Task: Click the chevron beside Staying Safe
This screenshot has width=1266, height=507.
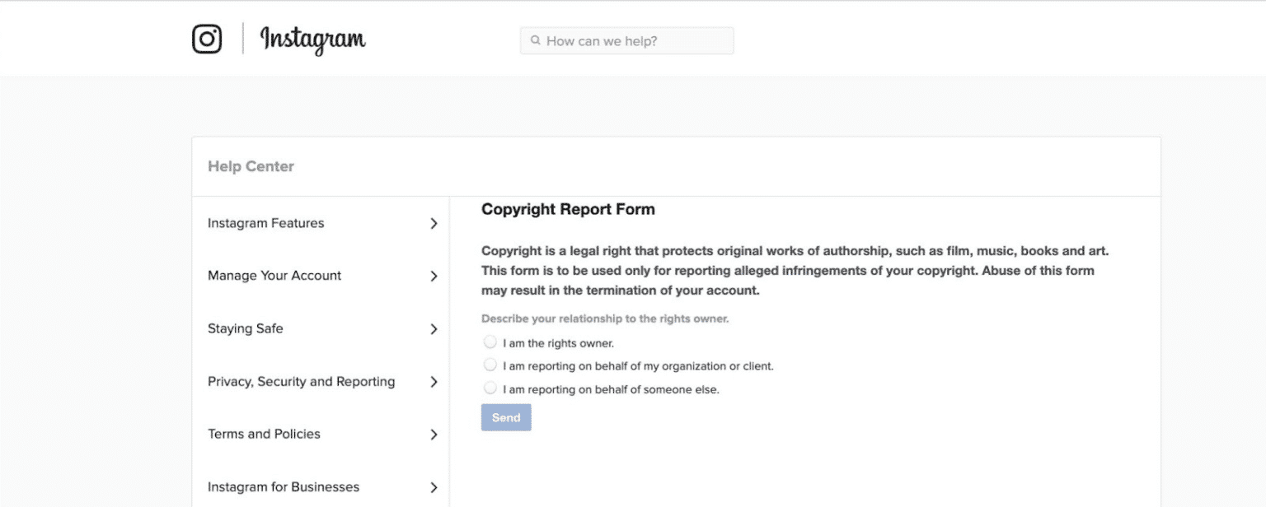Action: click(434, 328)
